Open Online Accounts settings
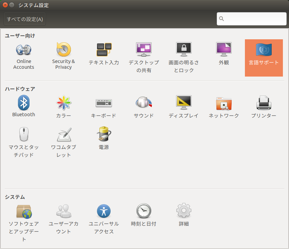The image size is (289, 249). [23, 50]
